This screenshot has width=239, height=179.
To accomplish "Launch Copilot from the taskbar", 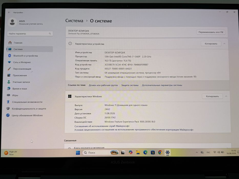I will point(130,152).
